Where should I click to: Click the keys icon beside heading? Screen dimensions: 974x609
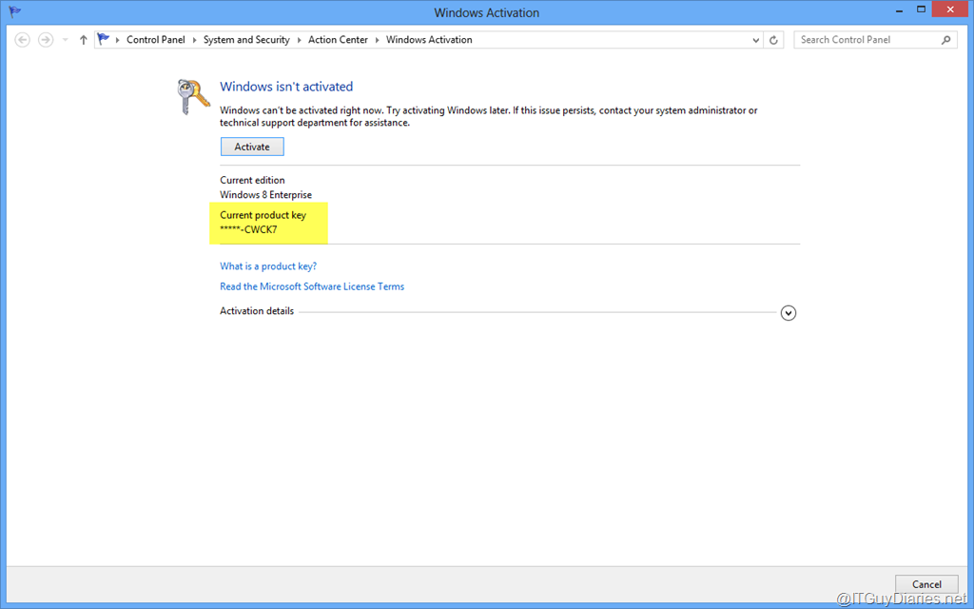point(193,96)
